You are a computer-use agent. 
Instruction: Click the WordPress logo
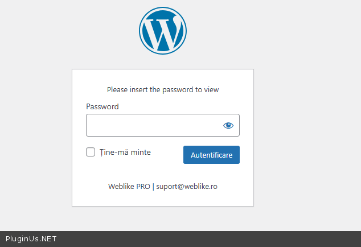coord(163,31)
